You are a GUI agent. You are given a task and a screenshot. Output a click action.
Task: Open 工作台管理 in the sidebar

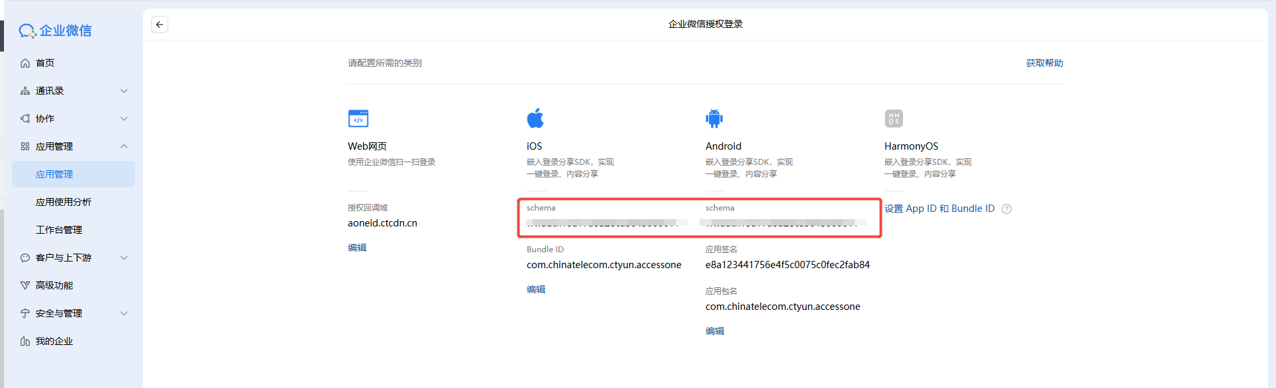pos(59,230)
